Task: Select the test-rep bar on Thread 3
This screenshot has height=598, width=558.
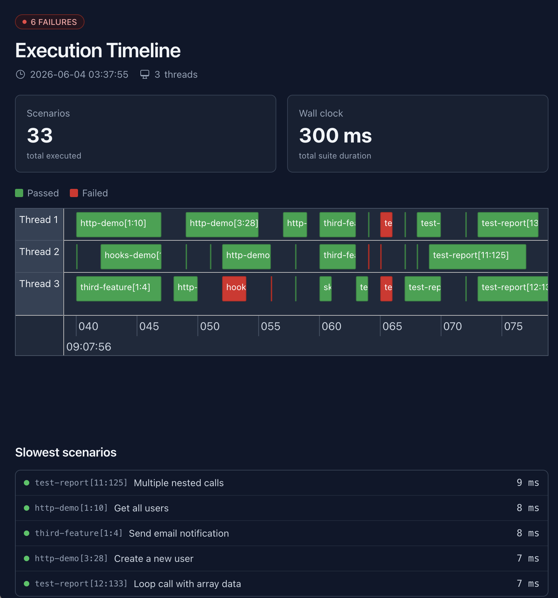Action: [423, 288]
